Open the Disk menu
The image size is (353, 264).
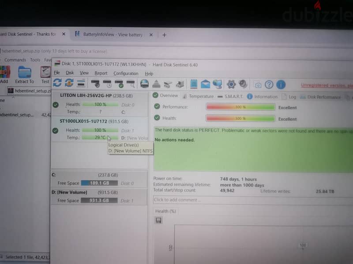pyautogui.click(x=70, y=73)
